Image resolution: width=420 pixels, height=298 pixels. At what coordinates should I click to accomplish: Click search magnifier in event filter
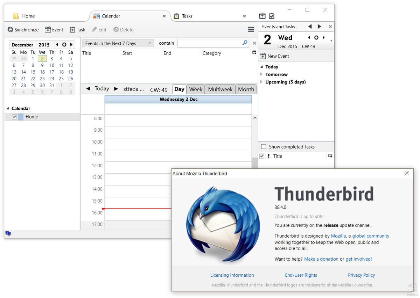pyautogui.click(x=245, y=43)
